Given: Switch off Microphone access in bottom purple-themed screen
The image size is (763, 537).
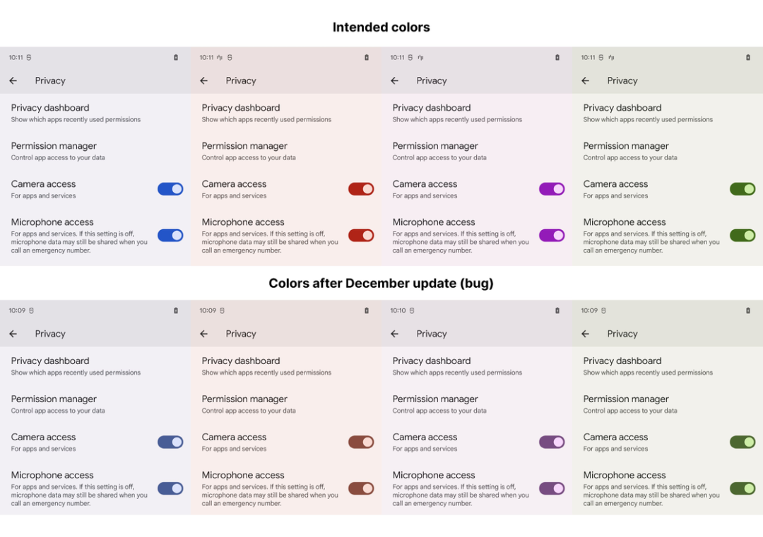Looking at the screenshot, I should [552, 488].
